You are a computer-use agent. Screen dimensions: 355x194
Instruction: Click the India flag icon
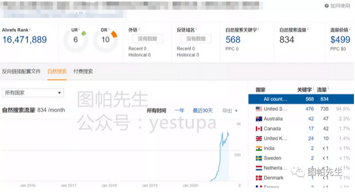coord(259,148)
